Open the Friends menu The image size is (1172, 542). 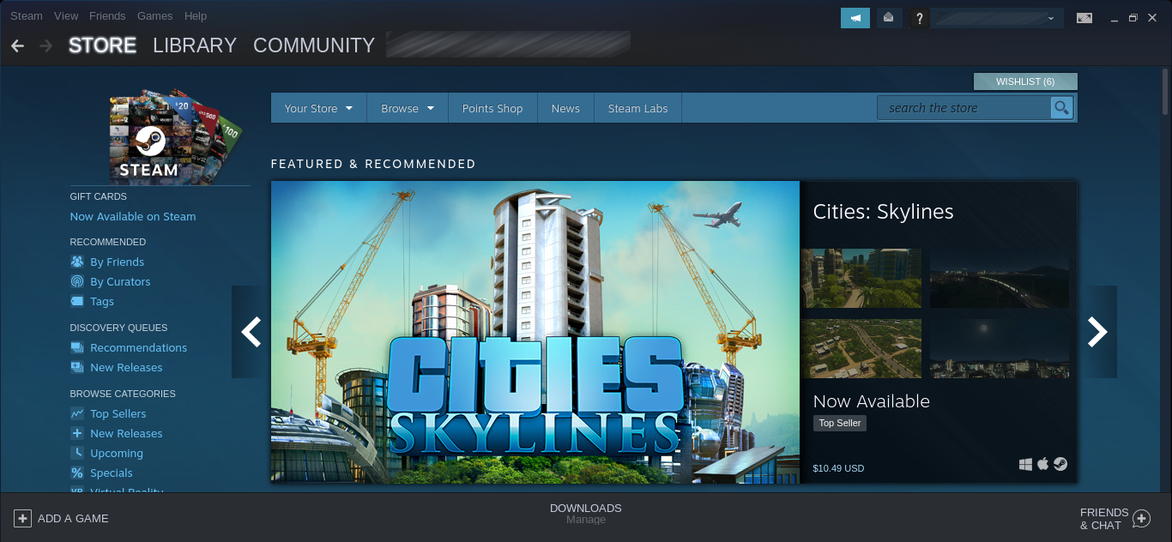[107, 16]
